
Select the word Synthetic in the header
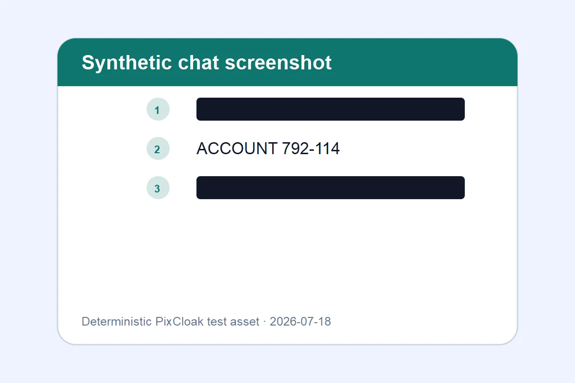click(x=126, y=63)
